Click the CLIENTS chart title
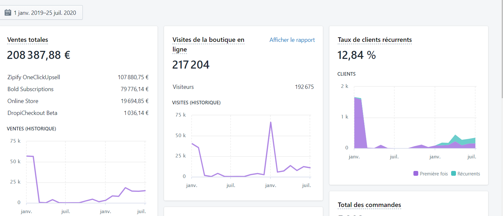 [x=347, y=74]
